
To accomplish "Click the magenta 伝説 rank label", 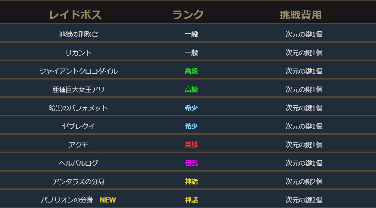I will 191,163.
